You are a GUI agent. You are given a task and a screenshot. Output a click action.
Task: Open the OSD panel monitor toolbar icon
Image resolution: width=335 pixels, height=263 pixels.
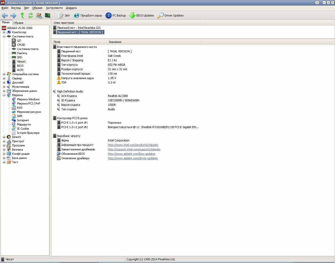[x=47, y=15]
